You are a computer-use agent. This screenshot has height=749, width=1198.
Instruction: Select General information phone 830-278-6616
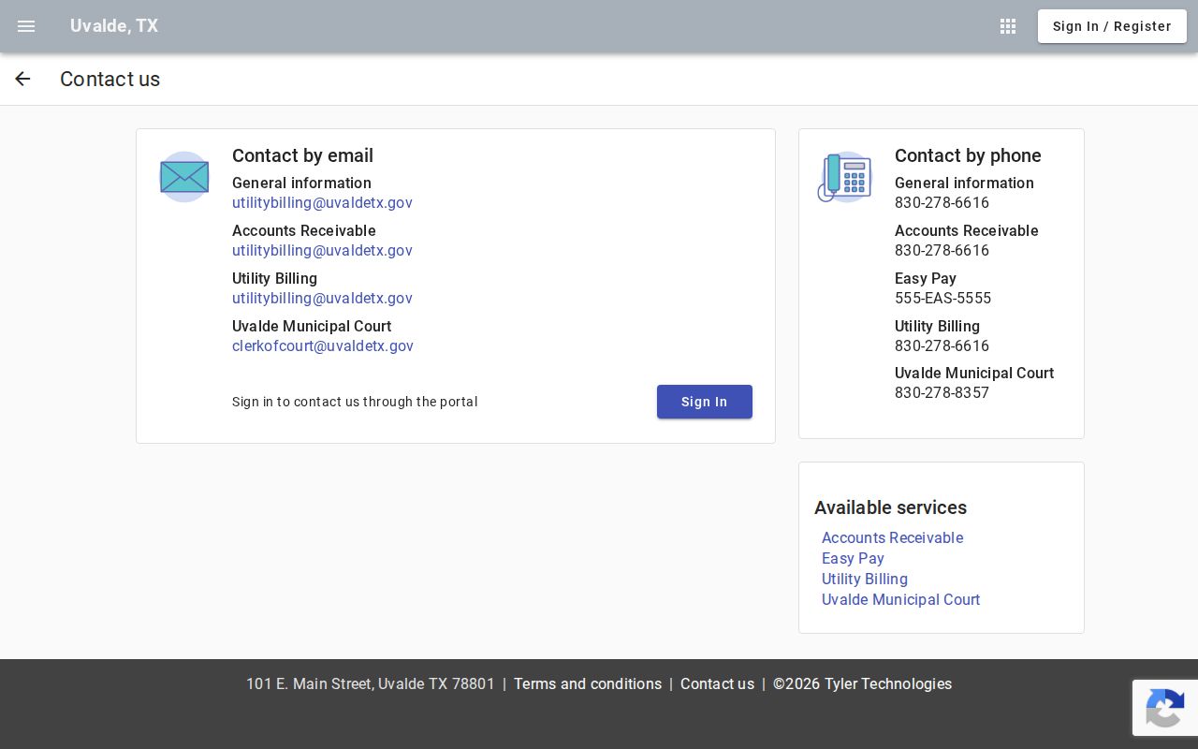click(942, 203)
